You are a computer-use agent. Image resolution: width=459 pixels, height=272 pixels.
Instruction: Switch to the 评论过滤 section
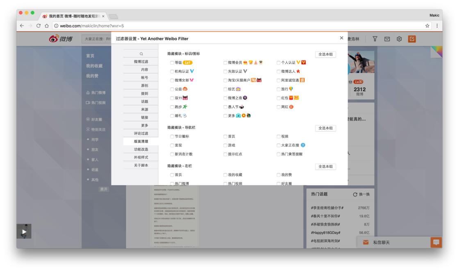(141, 133)
